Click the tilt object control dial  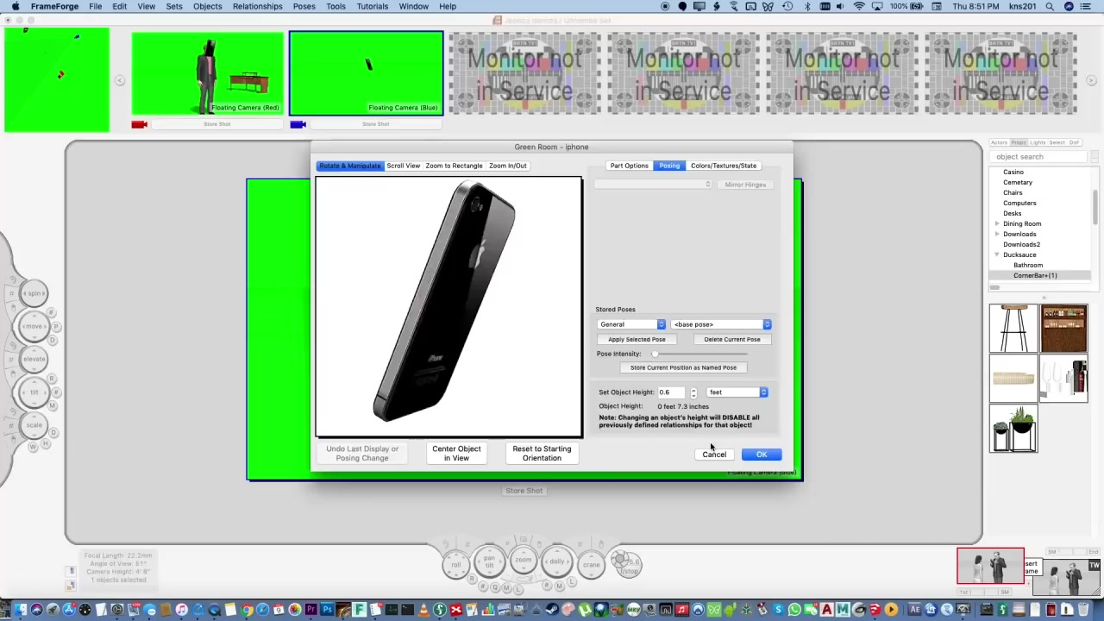(34, 392)
